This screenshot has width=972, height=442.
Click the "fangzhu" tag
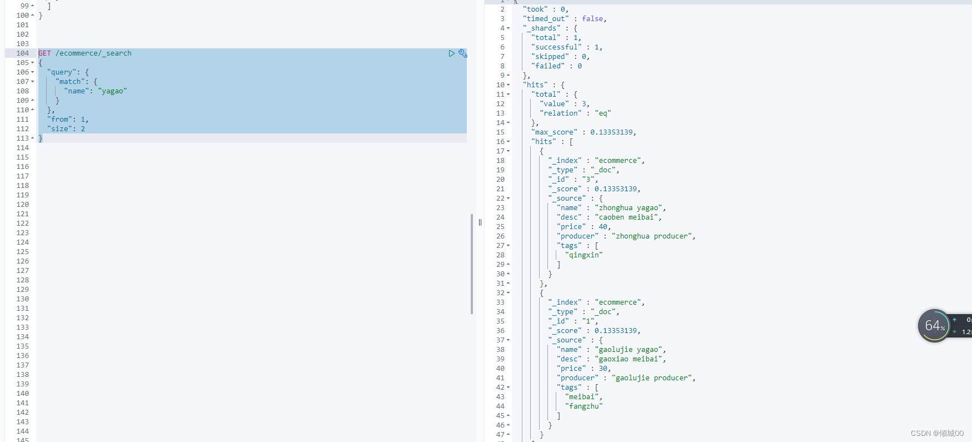(584, 406)
